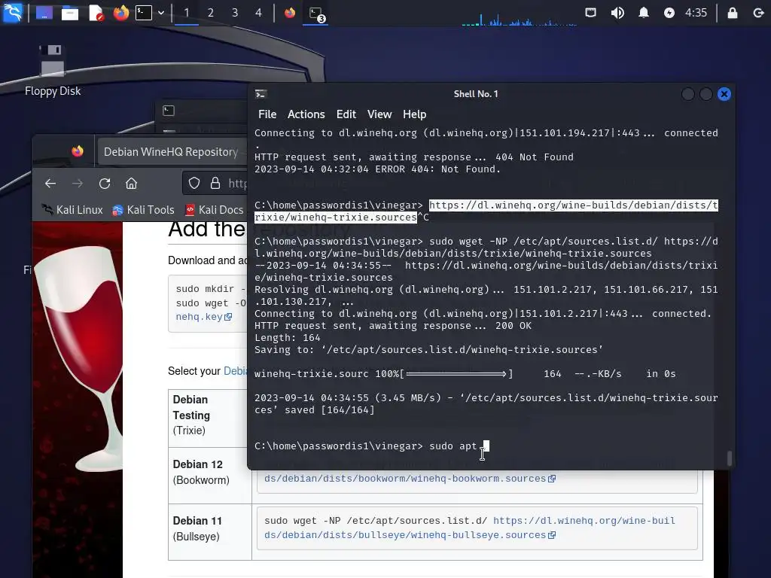Open the power manager tray icon
The image size is (771, 578).
pyautogui.click(x=669, y=13)
